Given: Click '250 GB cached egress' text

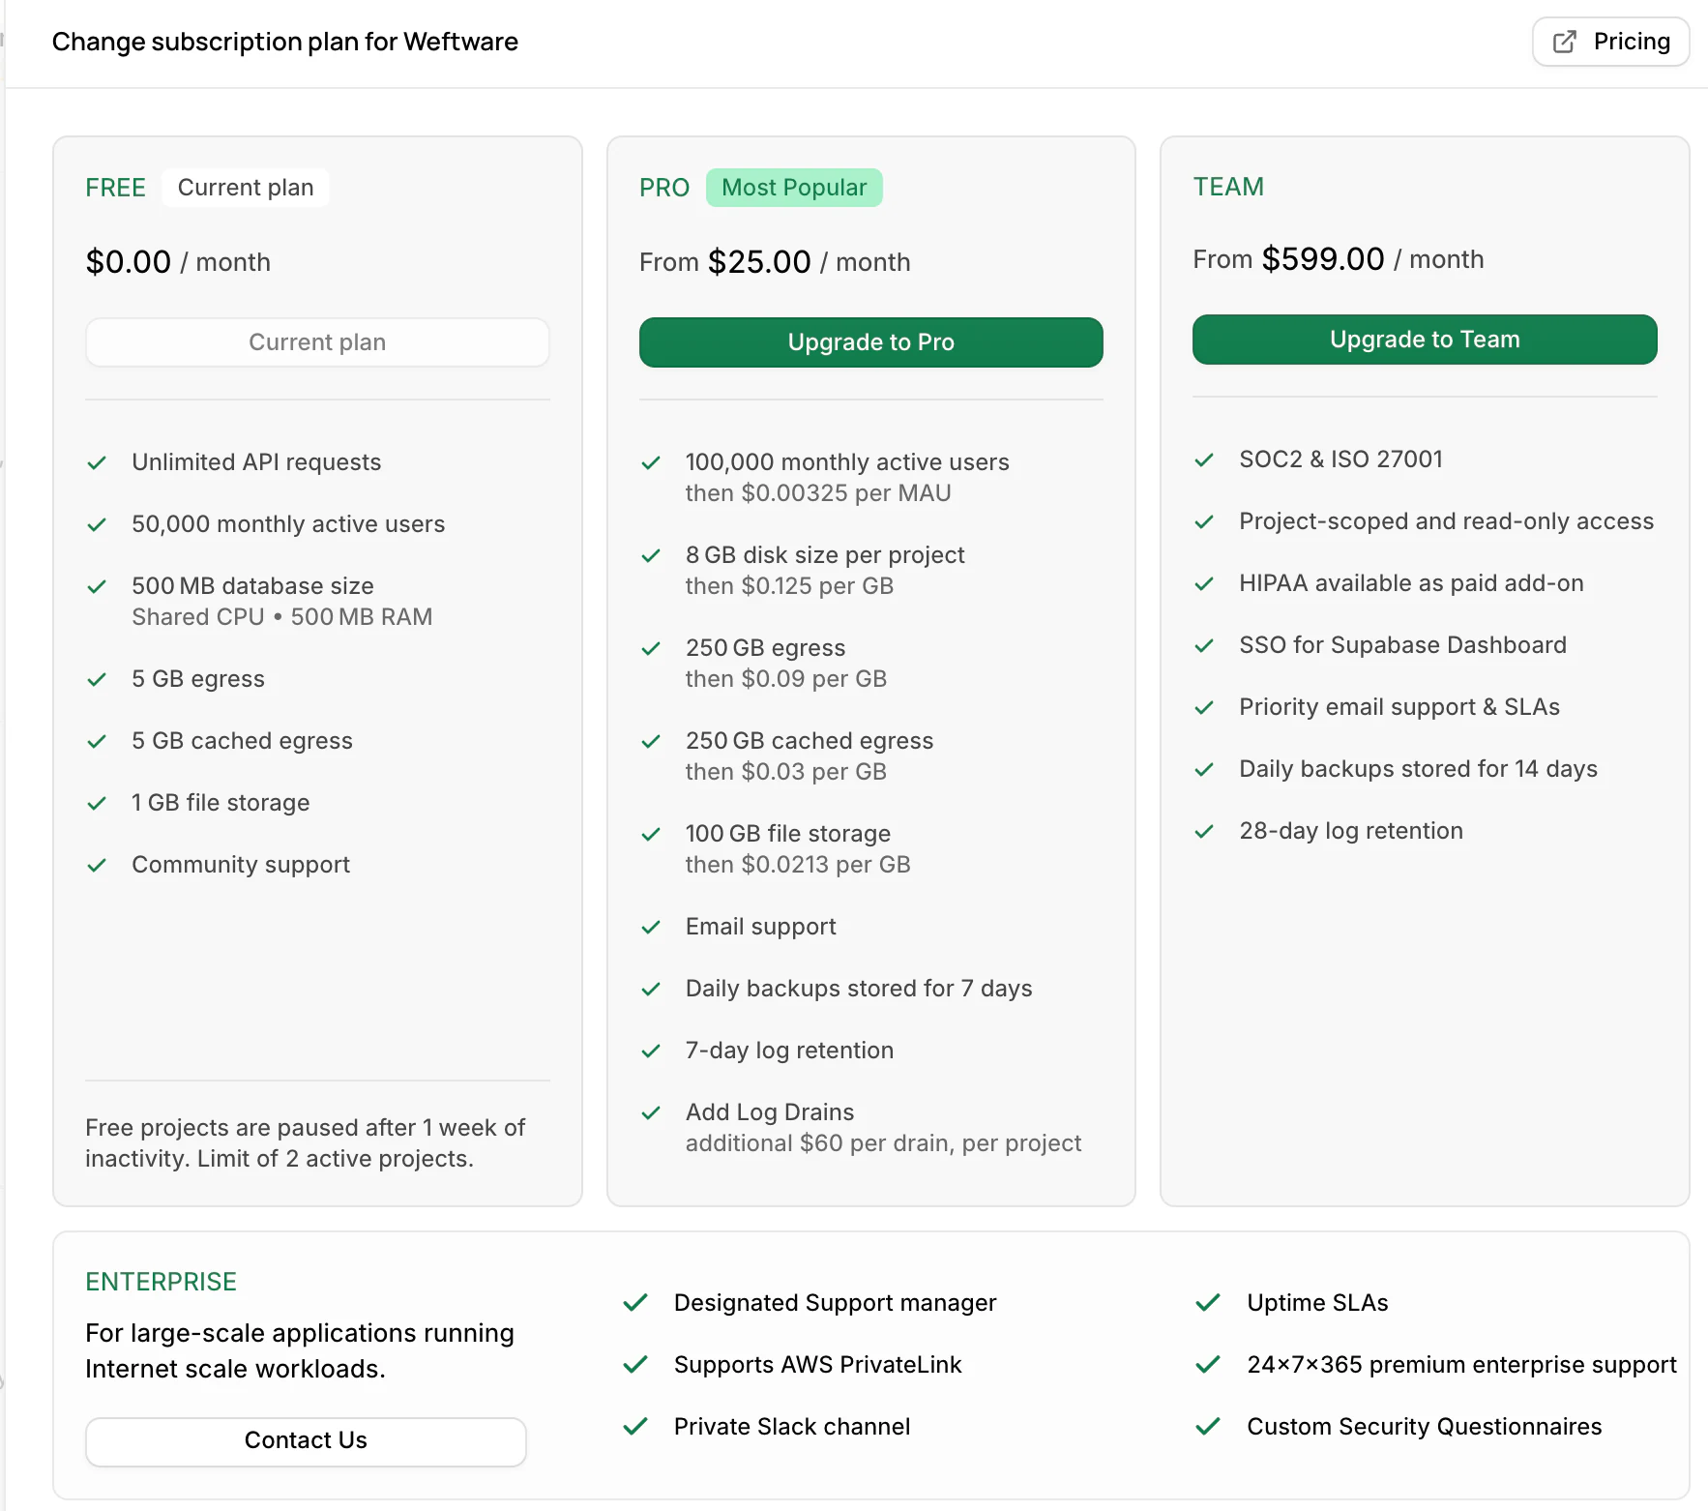Looking at the screenshot, I should (x=810, y=741).
